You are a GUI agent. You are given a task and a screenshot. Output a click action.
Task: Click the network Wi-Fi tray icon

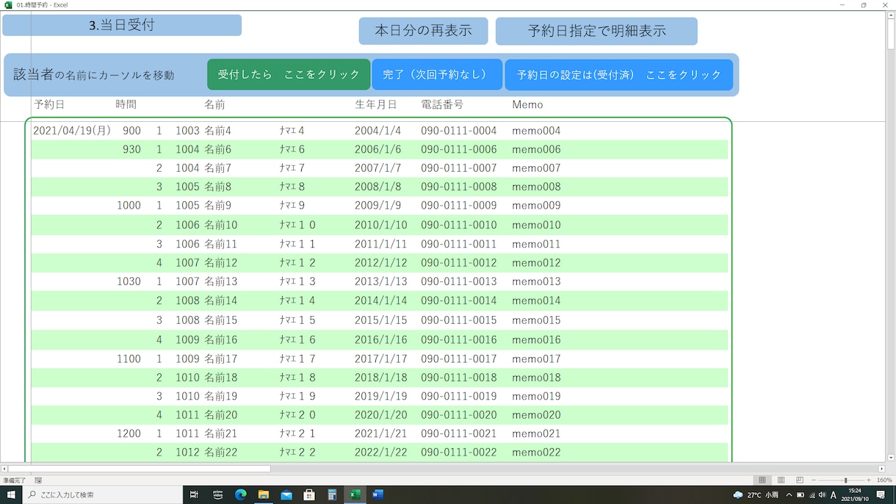812,495
